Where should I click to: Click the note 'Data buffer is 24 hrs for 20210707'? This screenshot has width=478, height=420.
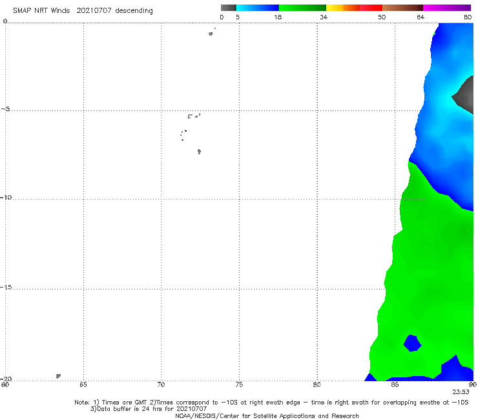(x=149, y=409)
